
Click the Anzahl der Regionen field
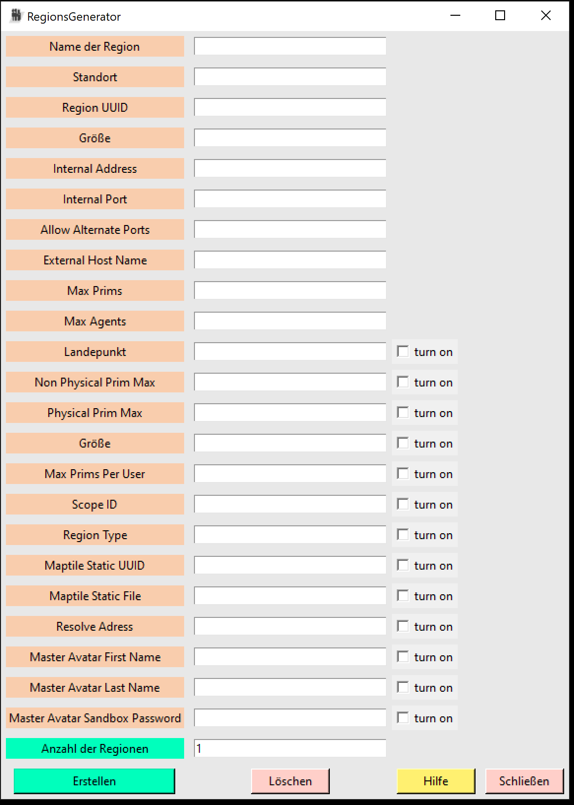[290, 748]
